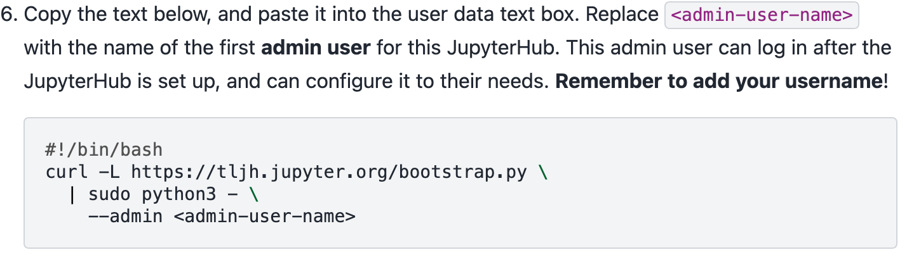Click the inline <admin-user-name> code badge in the paragraph
The width and height of the screenshot is (907, 257).
(762, 16)
